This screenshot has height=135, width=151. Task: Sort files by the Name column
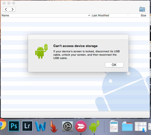pos(5,15)
